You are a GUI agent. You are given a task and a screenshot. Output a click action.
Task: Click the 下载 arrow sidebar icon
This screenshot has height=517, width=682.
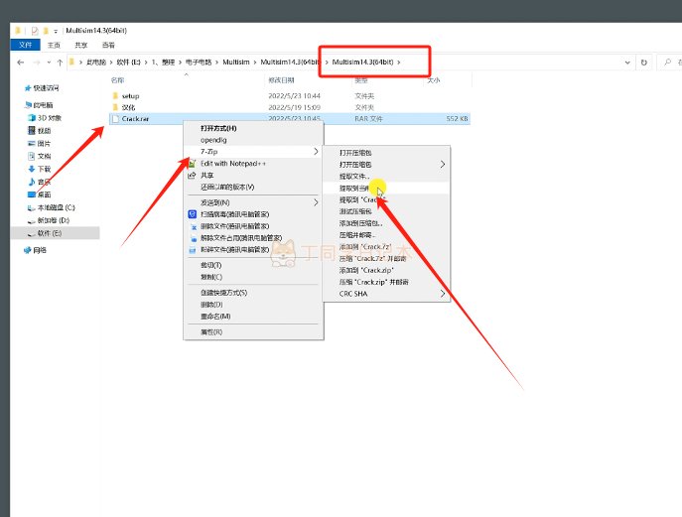(x=32, y=169)
